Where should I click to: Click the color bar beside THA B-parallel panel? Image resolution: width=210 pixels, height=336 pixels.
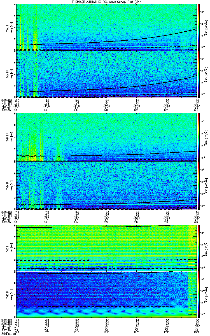[x=199, y=74]
